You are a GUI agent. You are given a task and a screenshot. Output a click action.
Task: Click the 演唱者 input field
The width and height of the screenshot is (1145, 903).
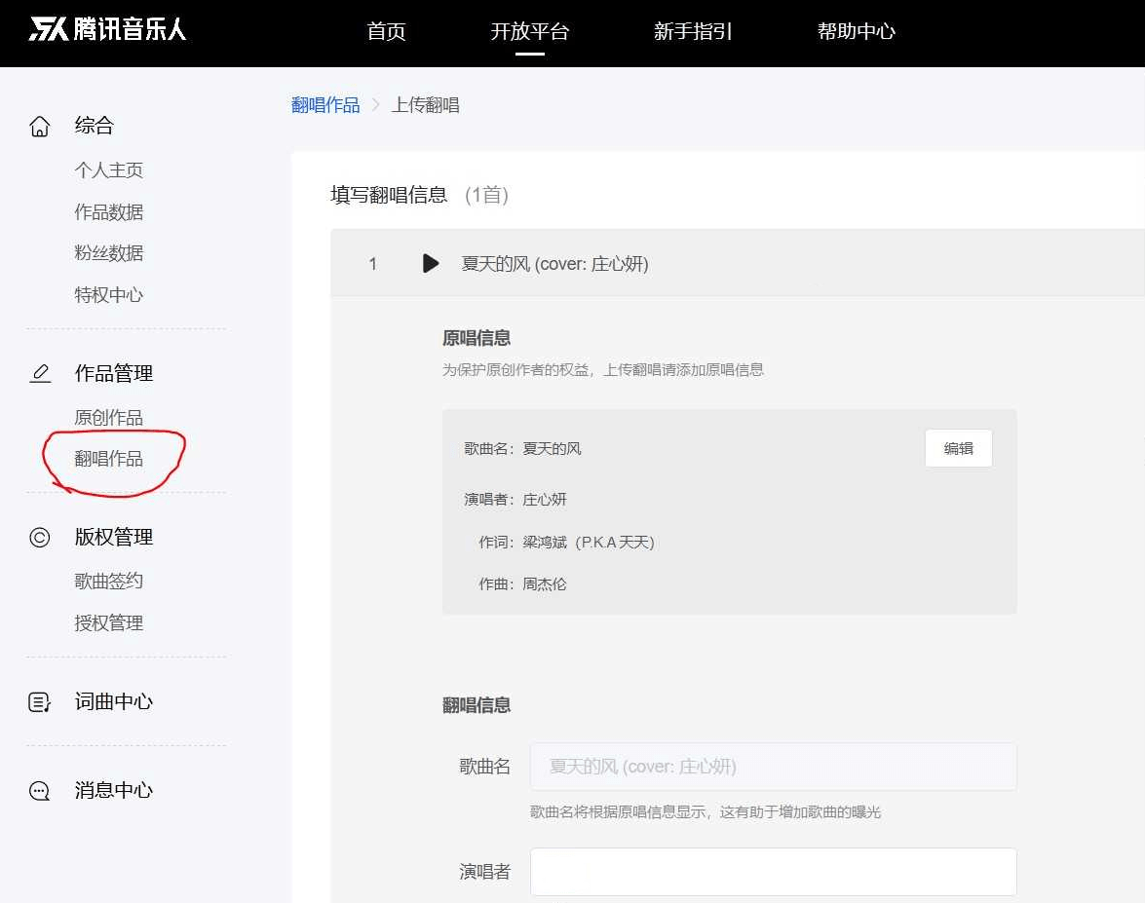pos(773,871)
